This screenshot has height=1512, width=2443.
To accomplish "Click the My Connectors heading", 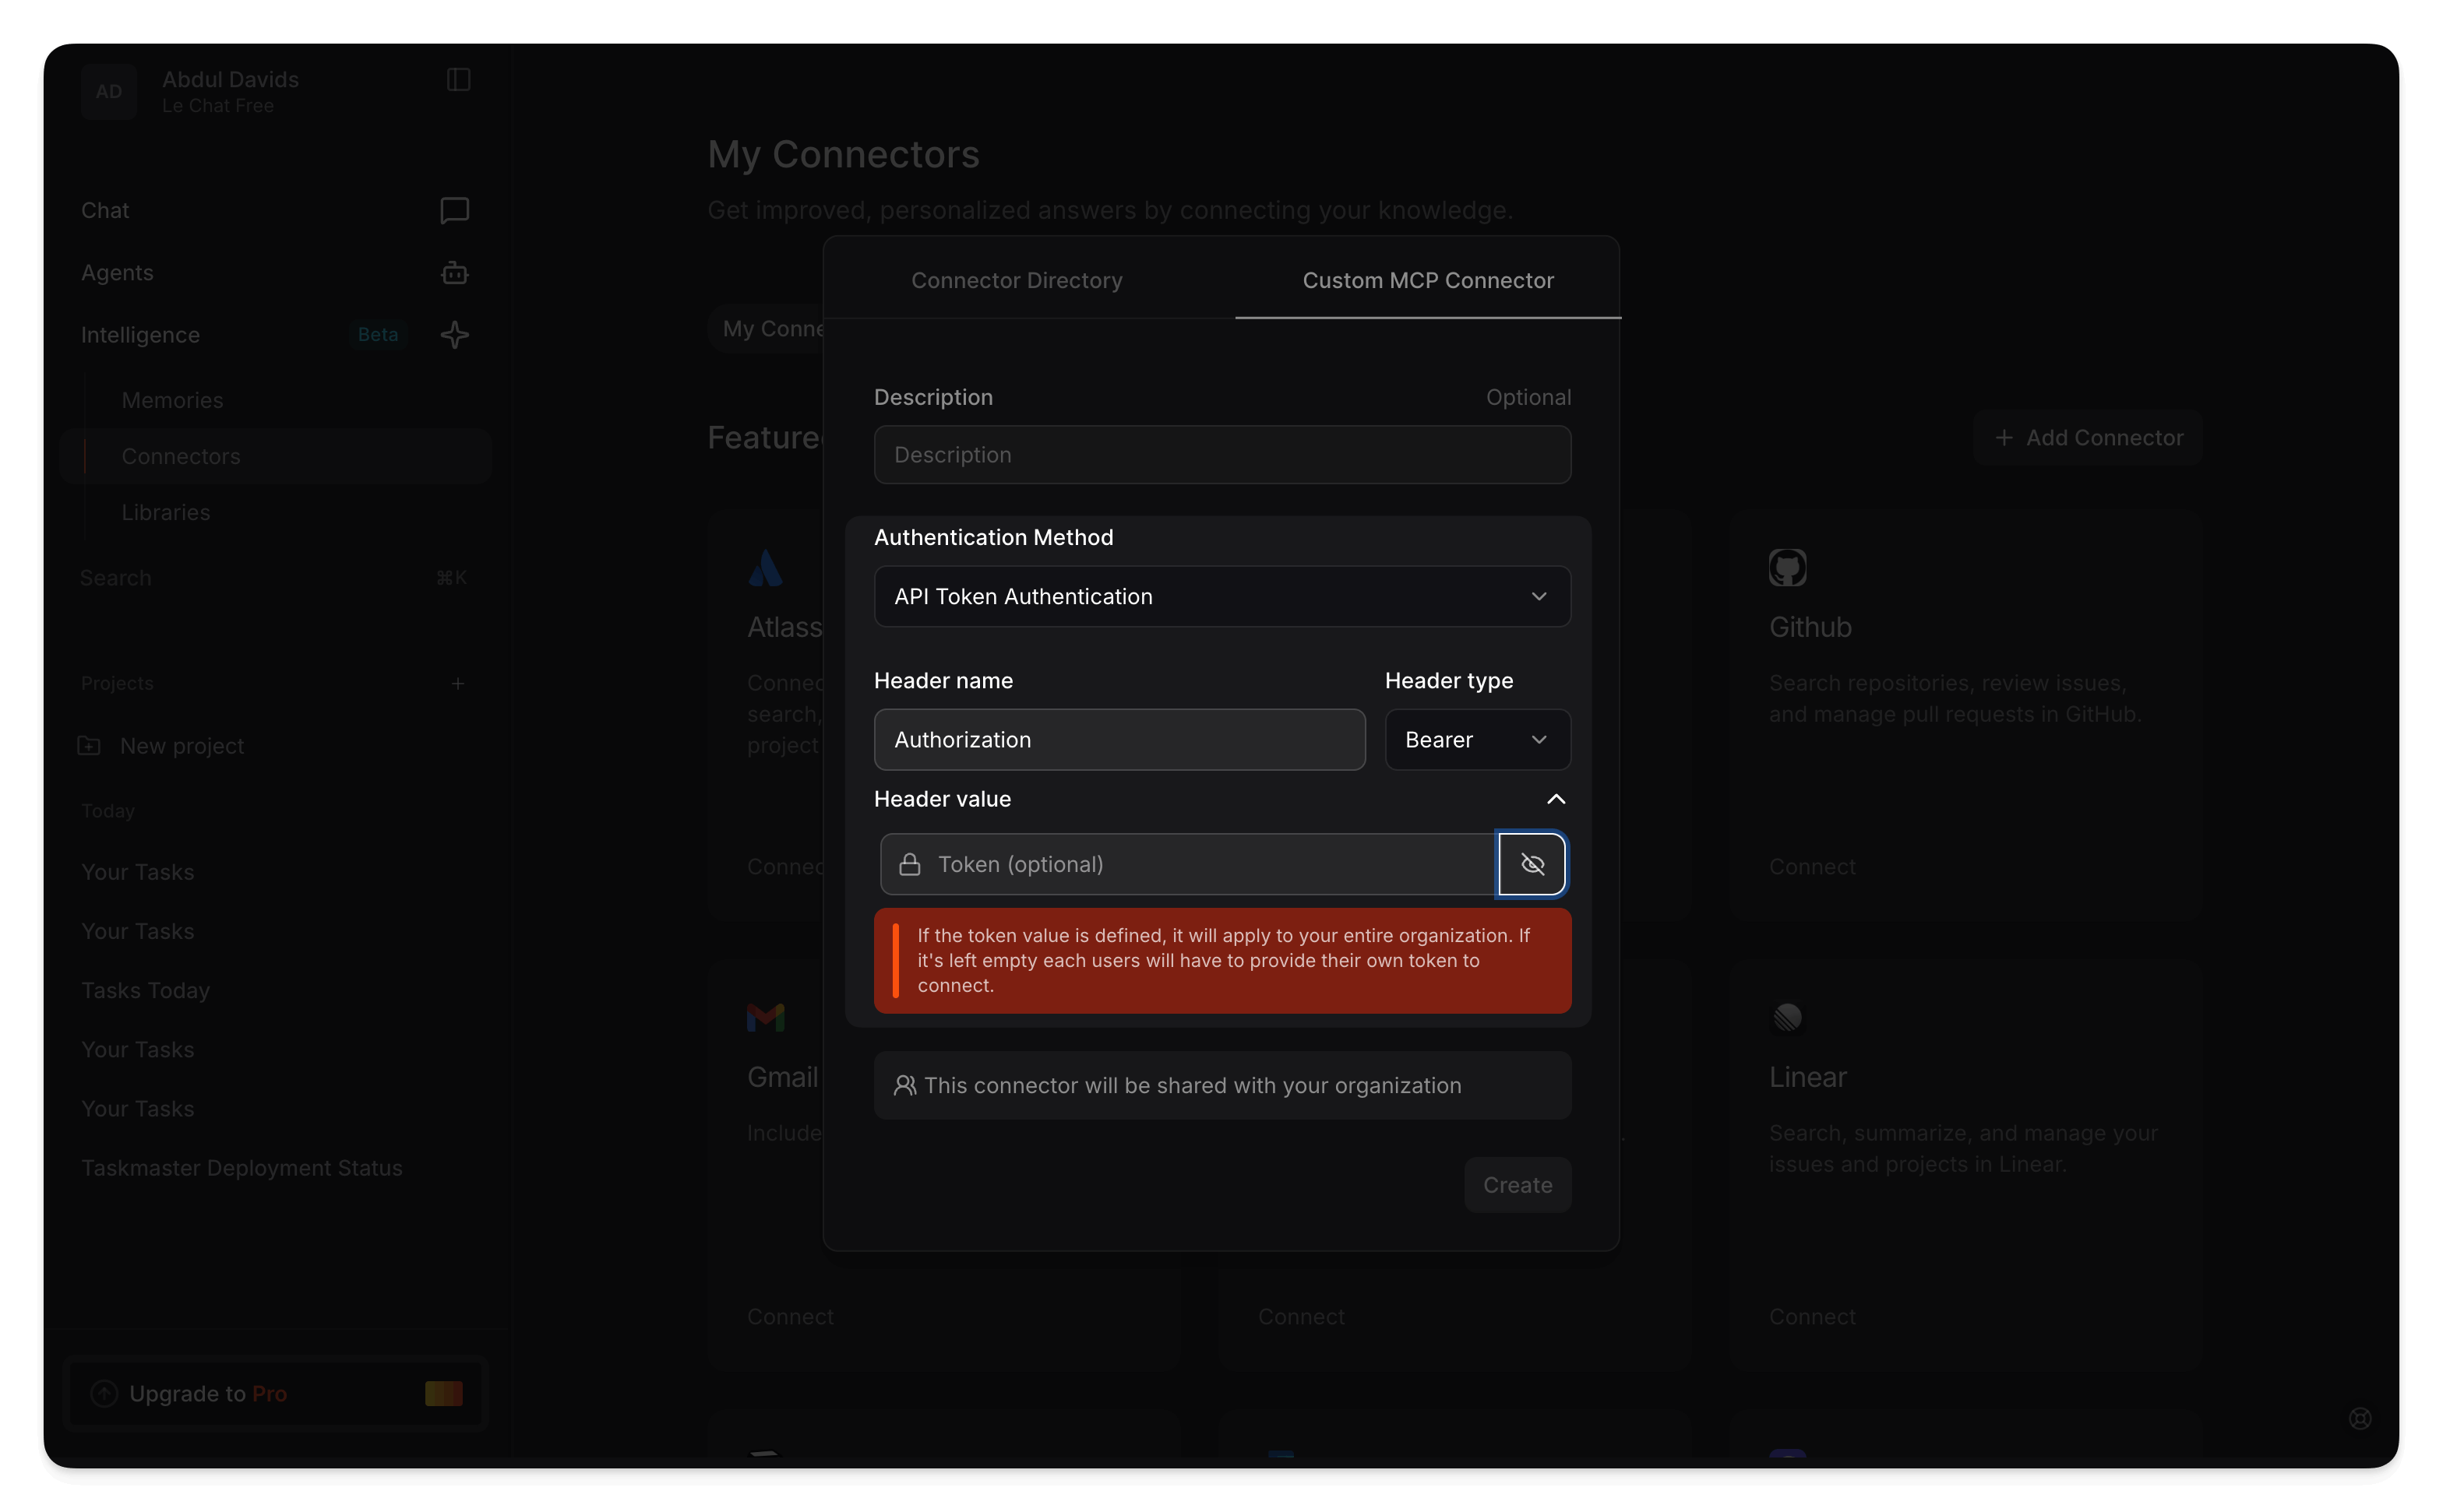I will tap(844, 154).
